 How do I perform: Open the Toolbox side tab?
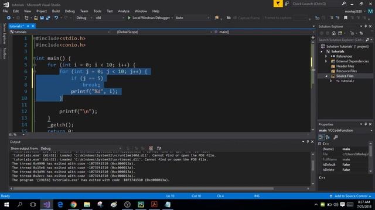(x=4, y=53)
